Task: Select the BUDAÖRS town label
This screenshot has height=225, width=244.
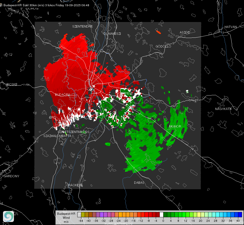Action: click(x=63, y=95)
